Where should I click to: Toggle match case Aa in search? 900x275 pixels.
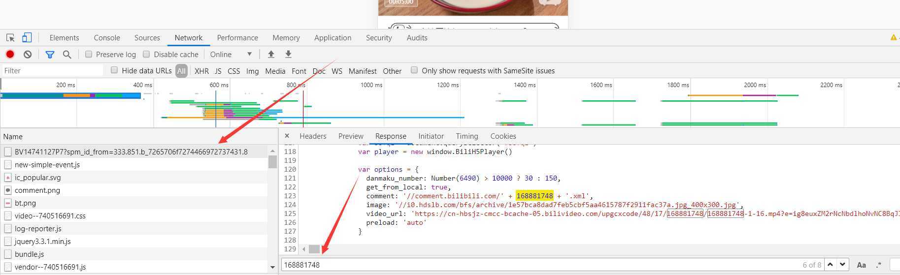pyautogui.click(x=861, y=265)
